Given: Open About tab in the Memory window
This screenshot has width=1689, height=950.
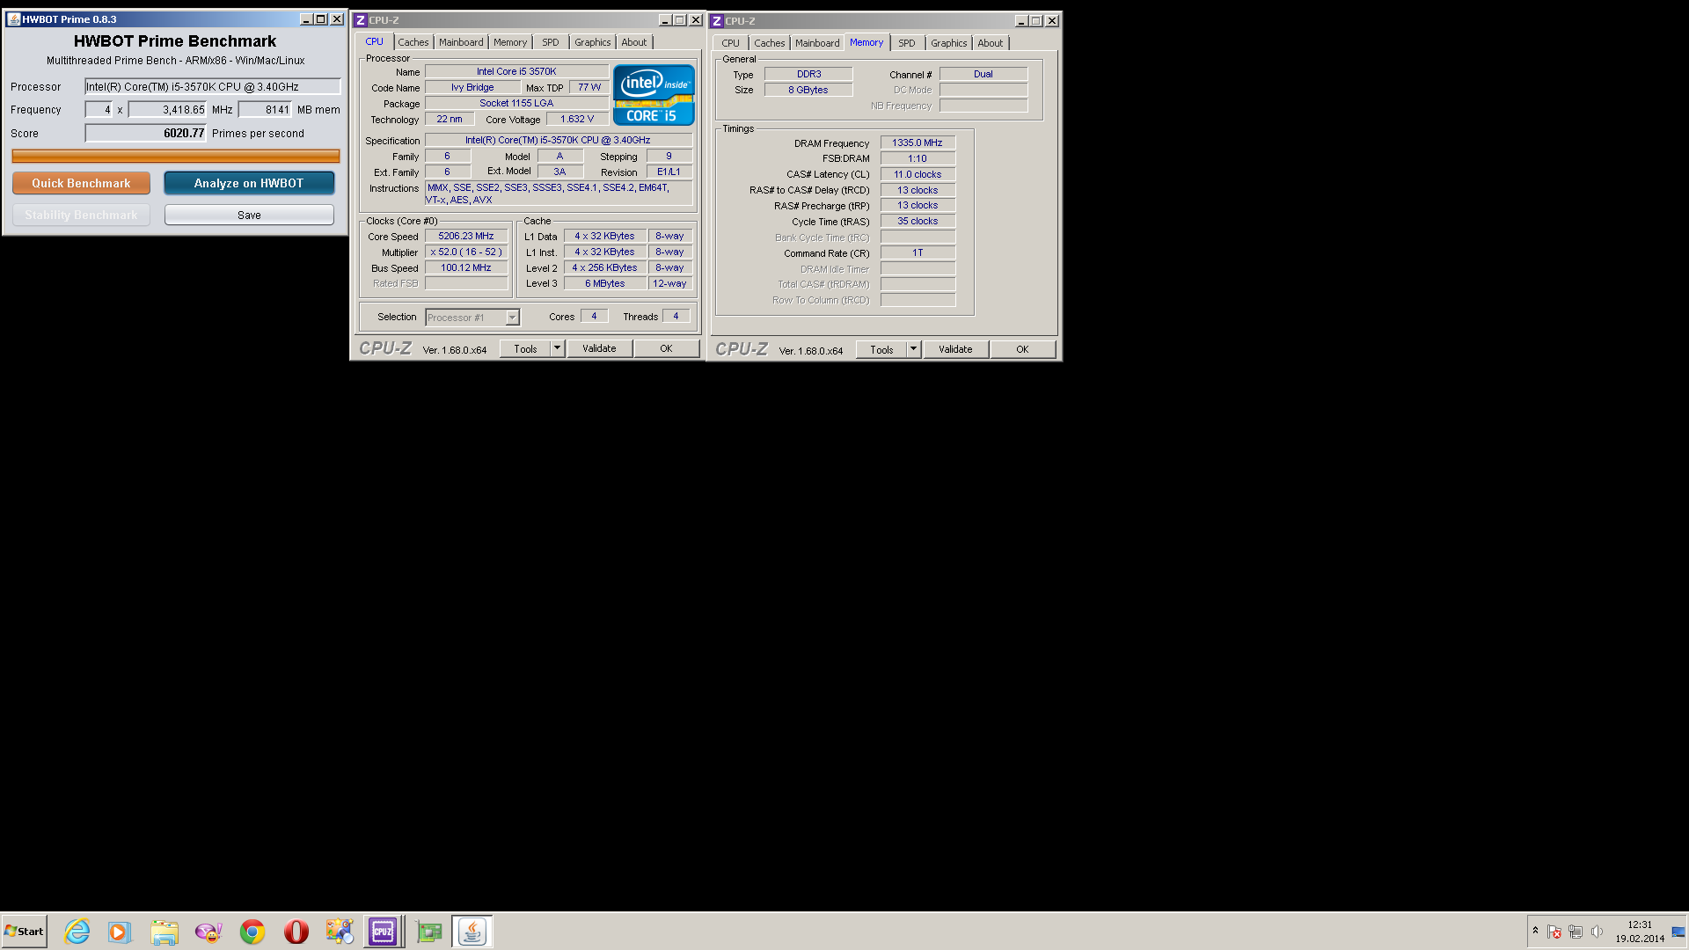Looking at the screenshot, I should (x=991, y=43).
